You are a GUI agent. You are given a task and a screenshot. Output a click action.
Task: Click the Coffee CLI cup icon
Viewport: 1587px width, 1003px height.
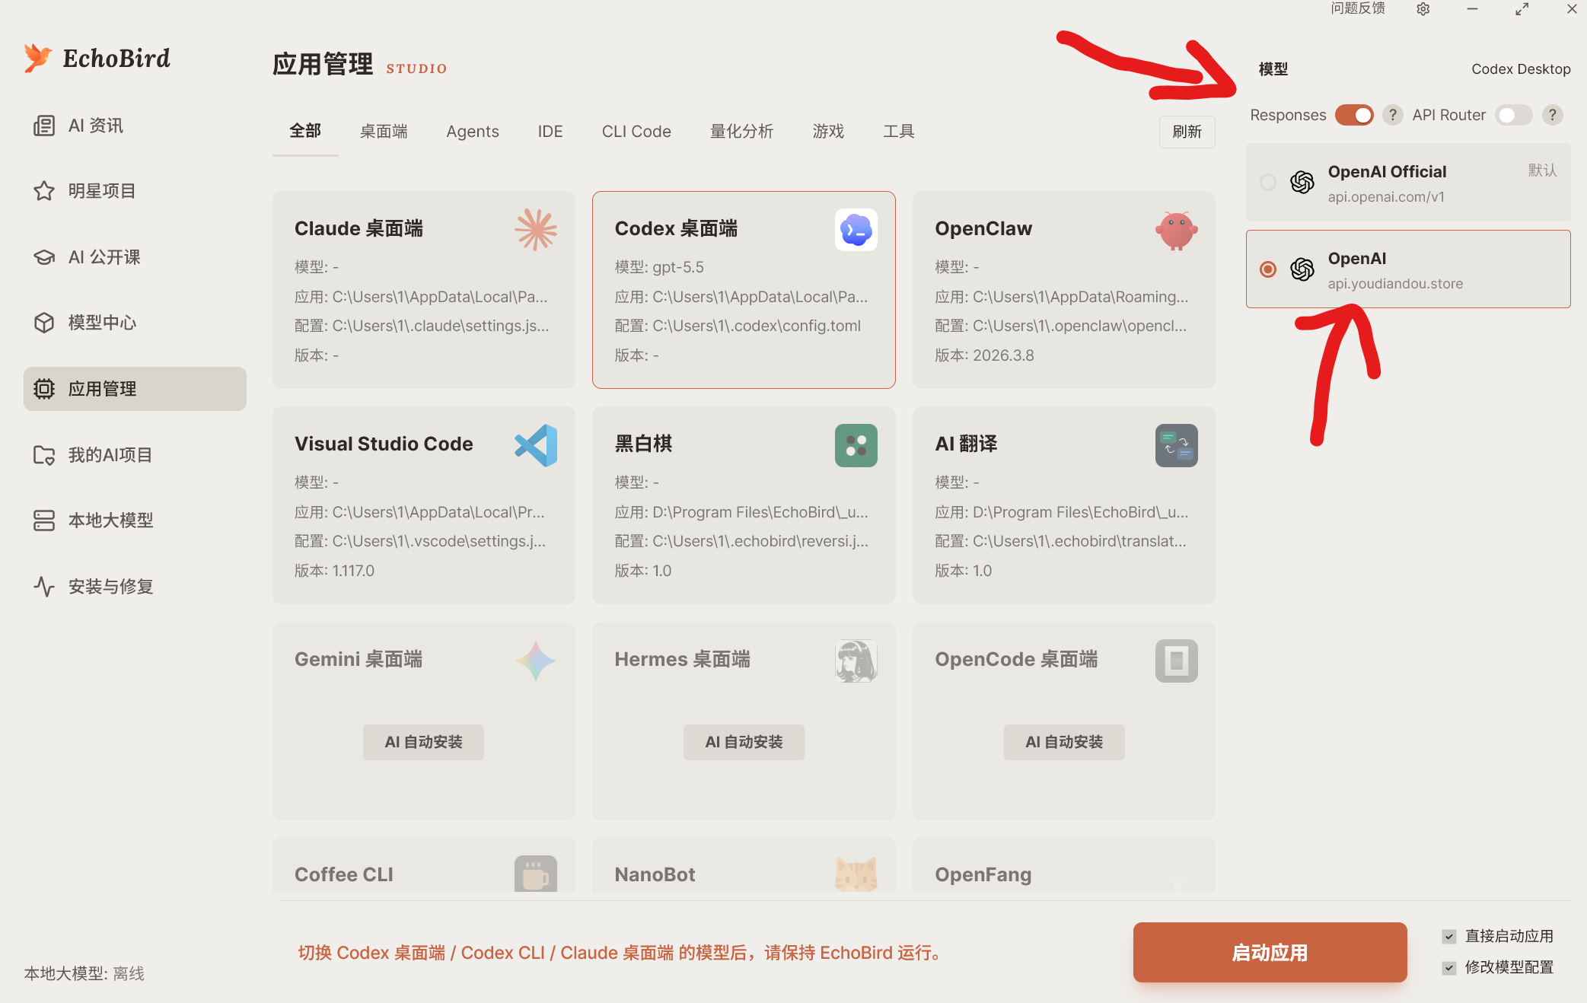coord(536,874)
